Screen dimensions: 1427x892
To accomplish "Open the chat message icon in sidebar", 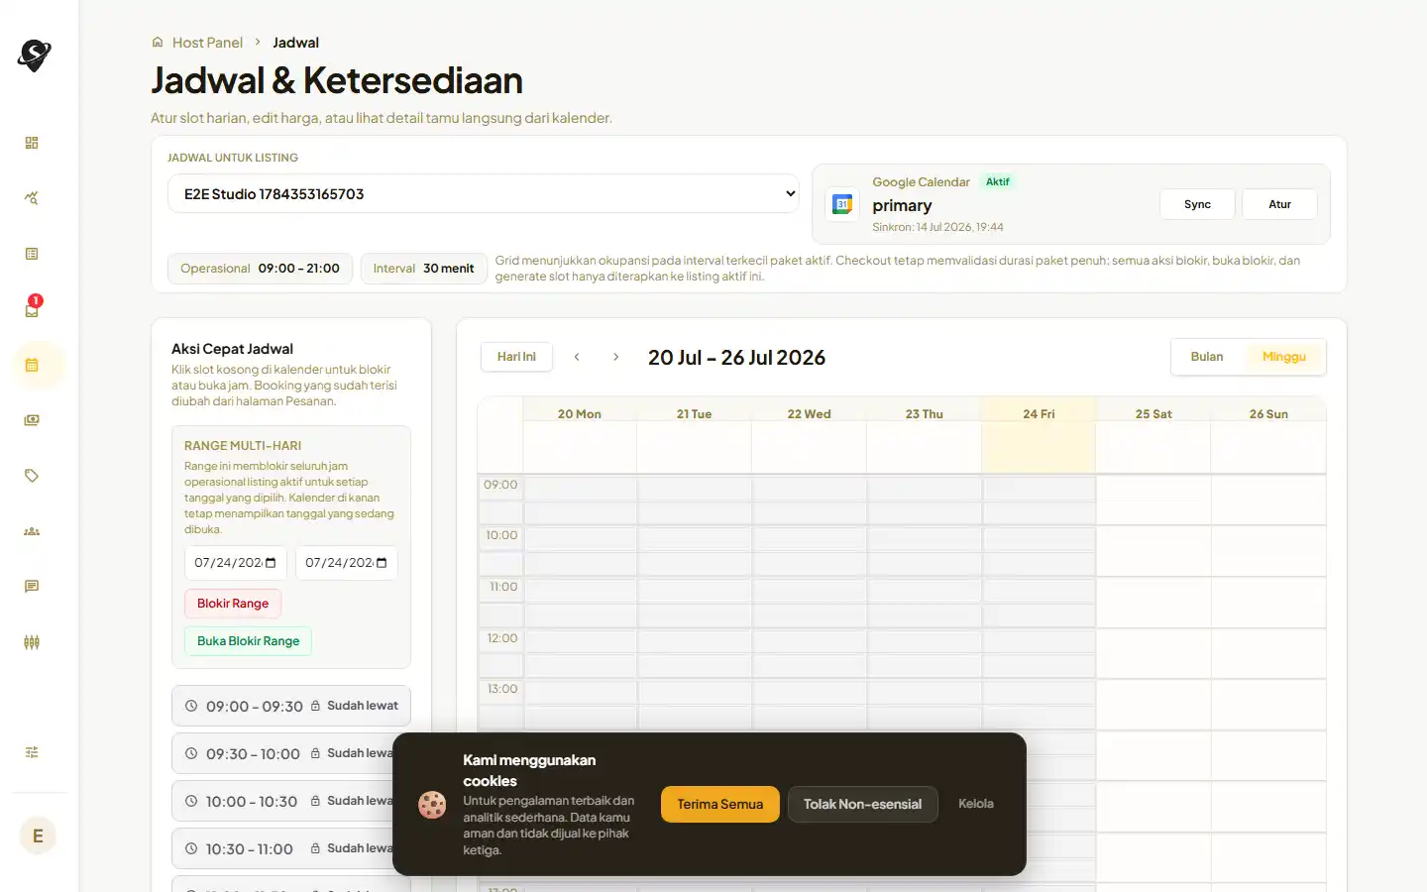I will tap(32, 587).
